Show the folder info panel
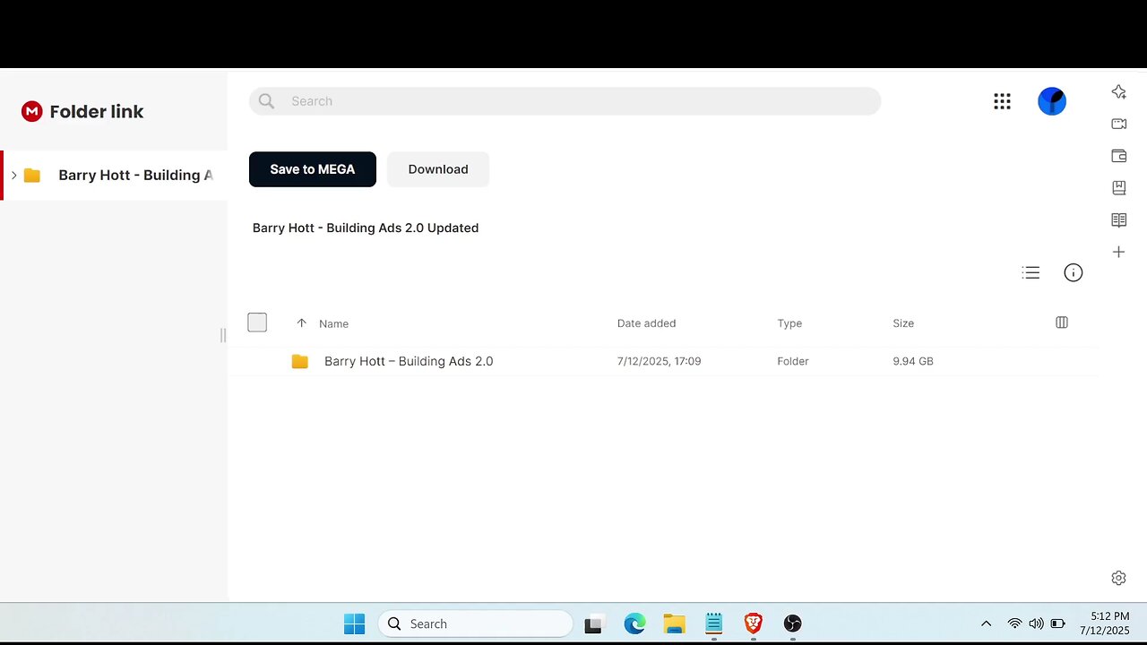 click(x=1074, y=273)
